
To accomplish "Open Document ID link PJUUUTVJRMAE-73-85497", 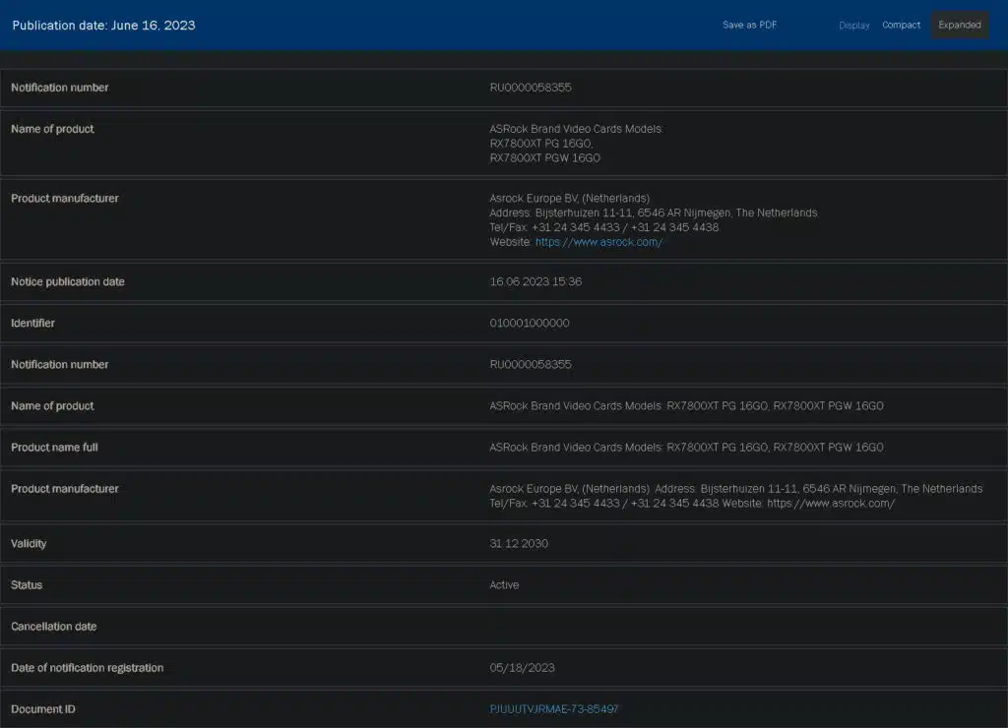I will tap(553, 709).
